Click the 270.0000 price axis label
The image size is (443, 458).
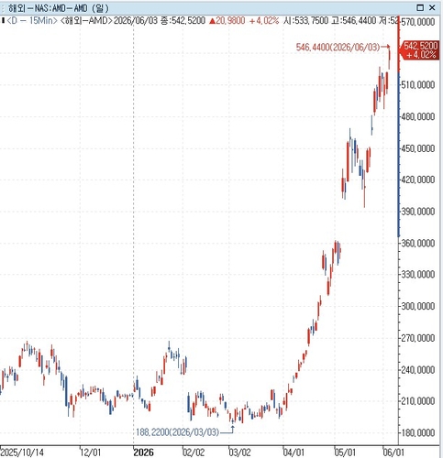418,338
